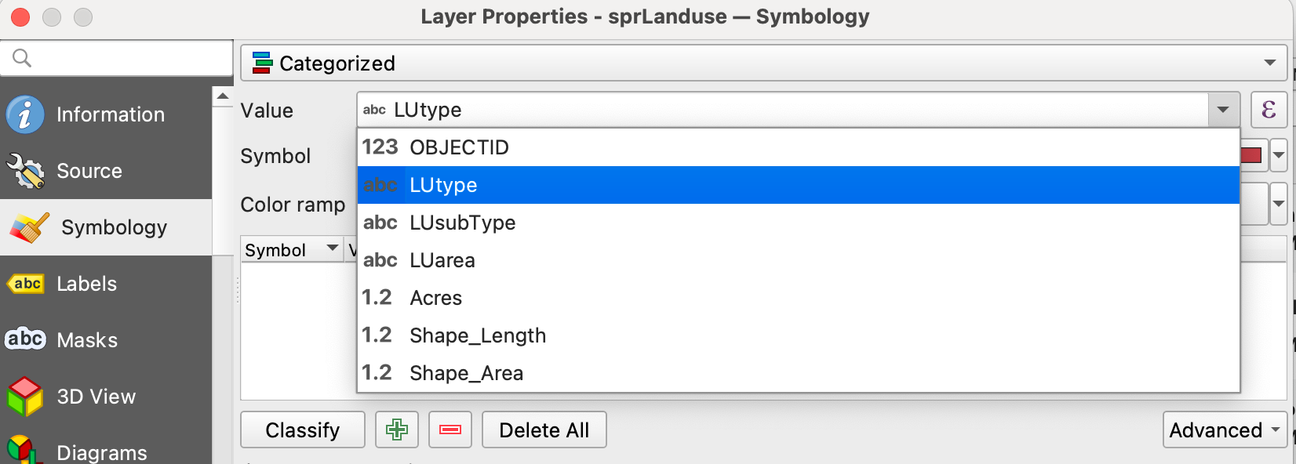Select the Acres field option
Viewport: 1296px width, 464px height.
[x=435, y=298]
